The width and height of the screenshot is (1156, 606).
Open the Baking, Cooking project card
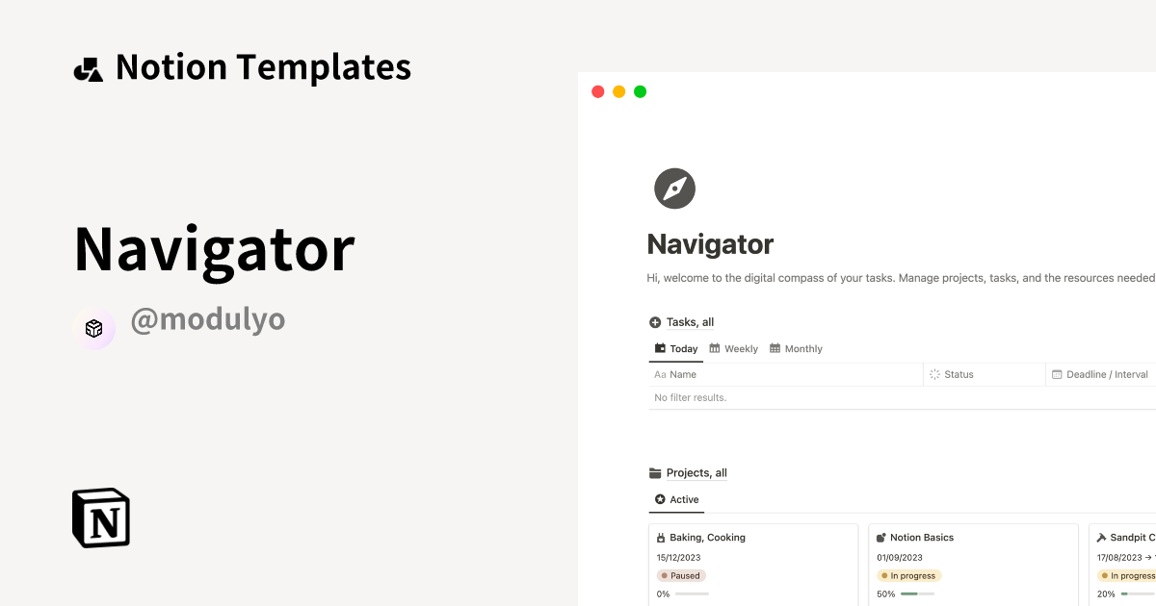pos(753,558)
